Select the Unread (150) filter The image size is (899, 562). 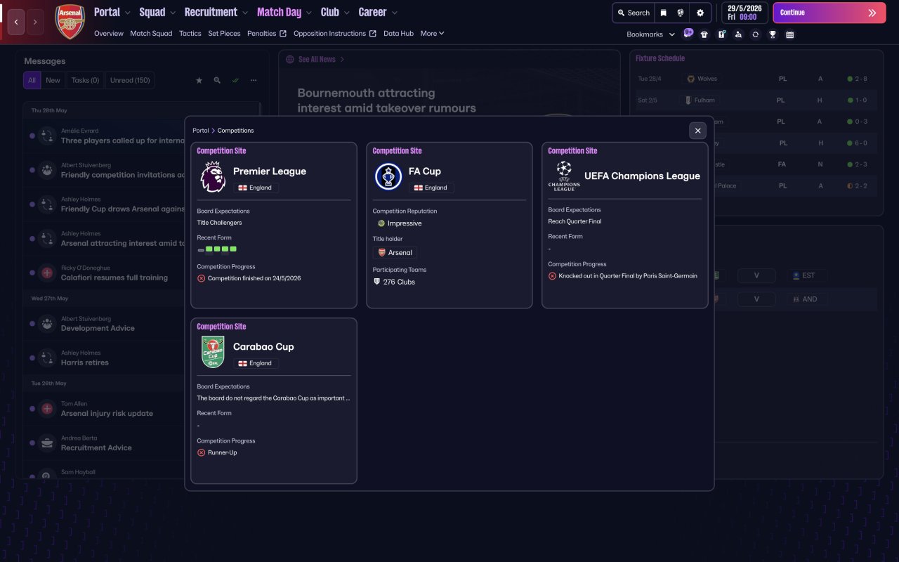130,80
